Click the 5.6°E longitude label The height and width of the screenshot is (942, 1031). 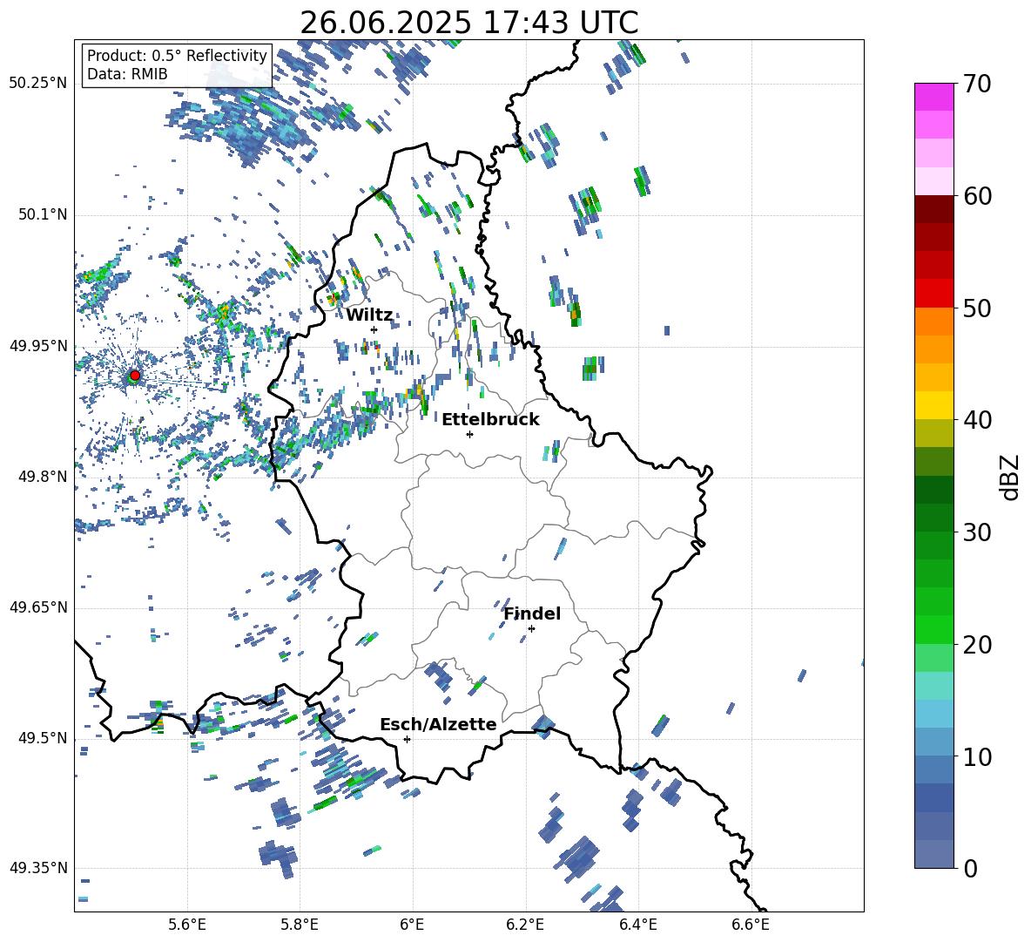click(x=187, y=925)
